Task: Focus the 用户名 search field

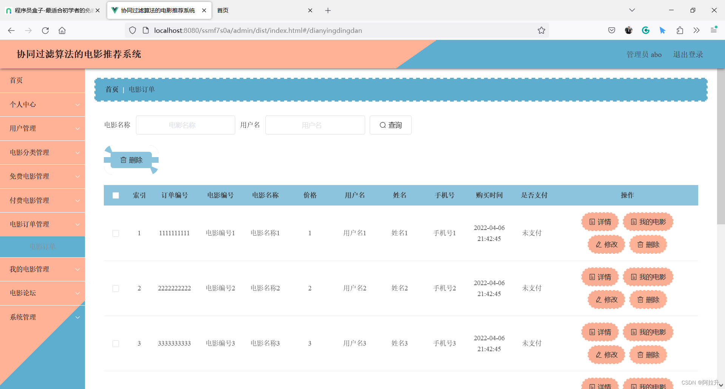Action: click(x=315, y=125)
